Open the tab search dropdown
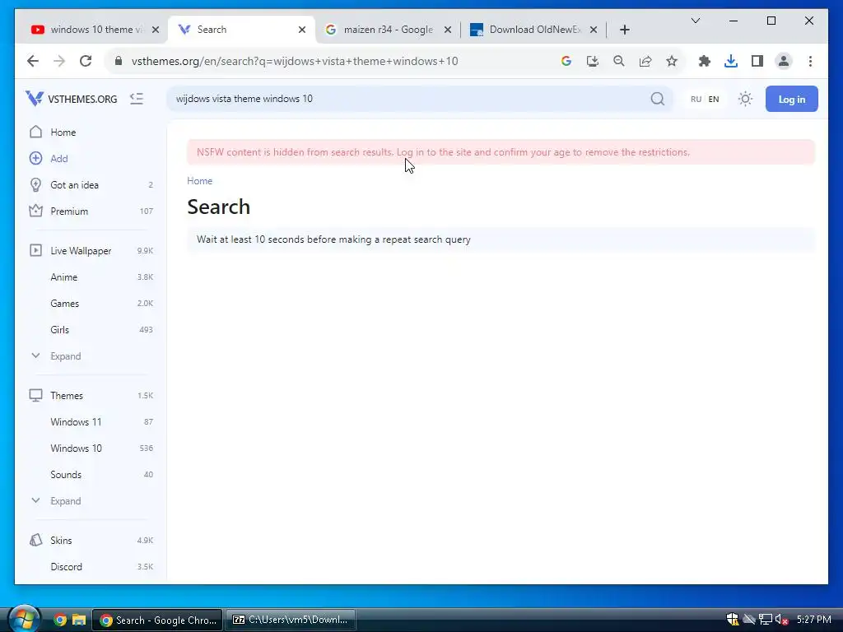This screenshot has width=843, height=632. (696, 21)
